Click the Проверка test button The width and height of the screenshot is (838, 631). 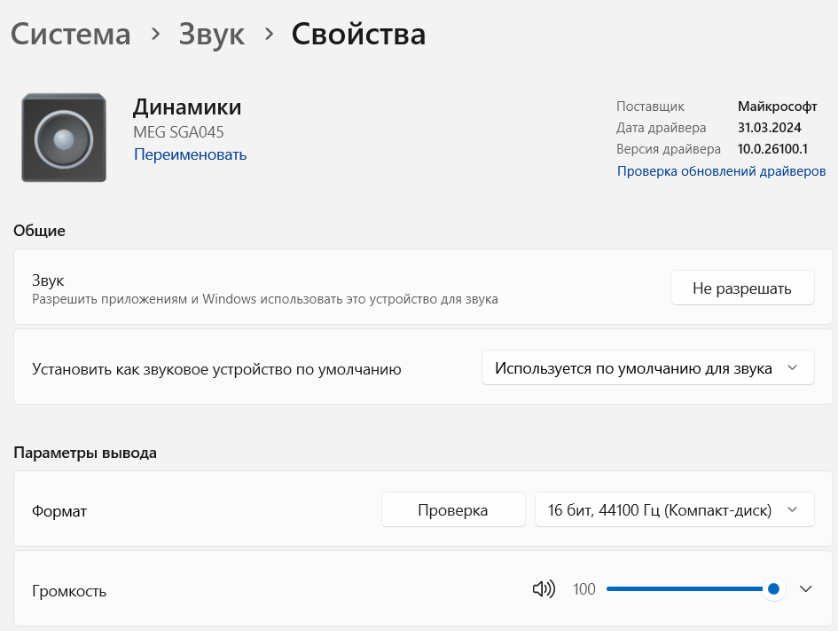[453, 509]
